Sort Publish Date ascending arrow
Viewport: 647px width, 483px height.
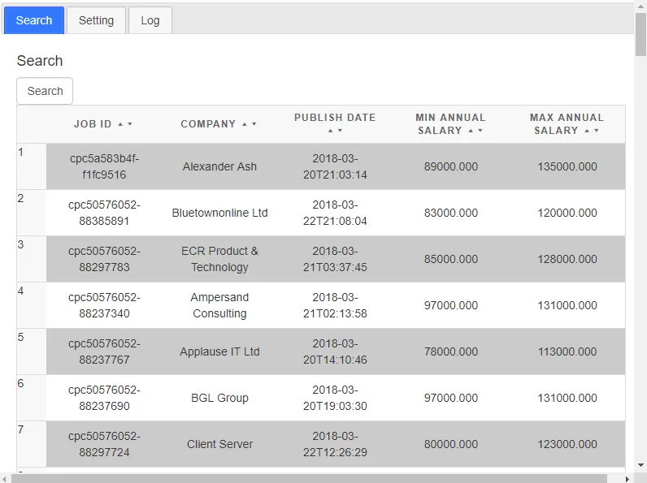click(x=330, y=131)
